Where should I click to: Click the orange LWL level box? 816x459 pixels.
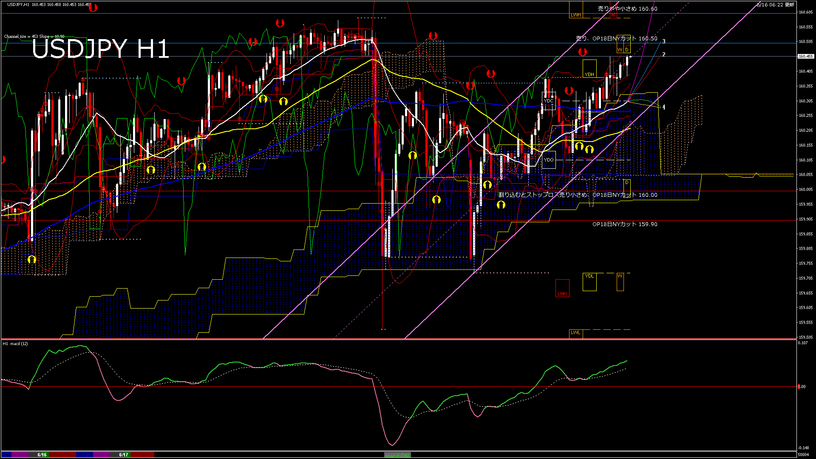pyautogui.click(x=575, y=334)
